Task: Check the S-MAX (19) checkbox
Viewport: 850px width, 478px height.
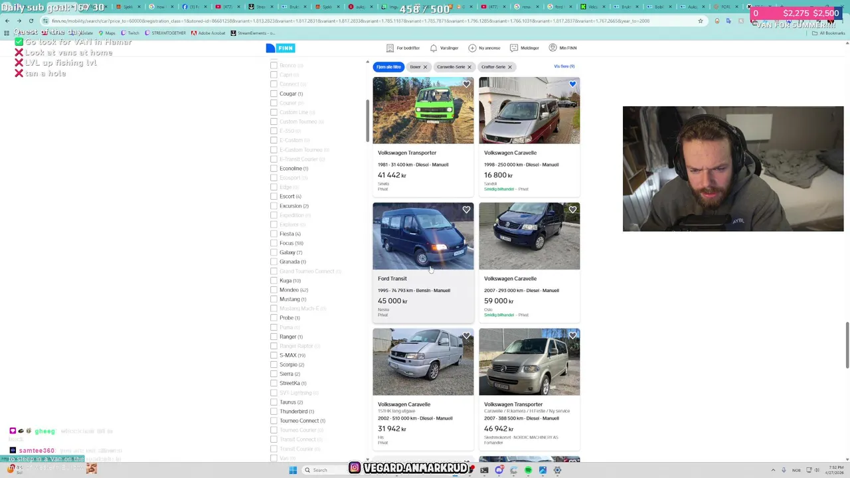Action: pos(274,355)
